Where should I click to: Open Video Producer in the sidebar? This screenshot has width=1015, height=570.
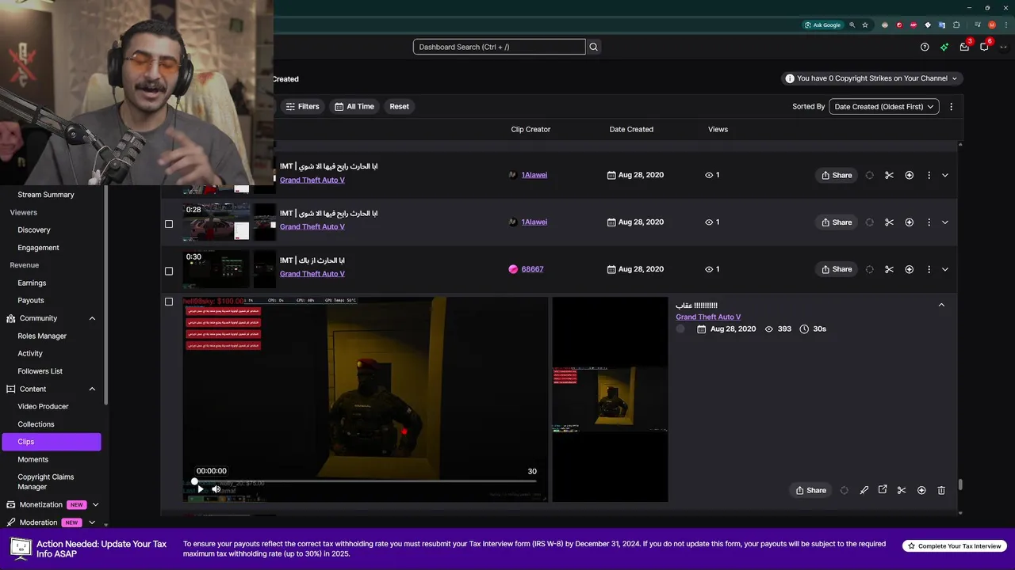tap(43, 406)
